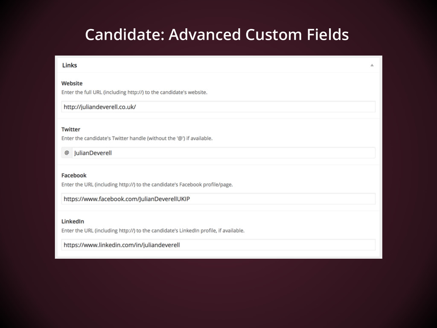Screen dimensions: 437x328
Task: Click the @ prefix in the Twitter field
Action: [67, 153]
